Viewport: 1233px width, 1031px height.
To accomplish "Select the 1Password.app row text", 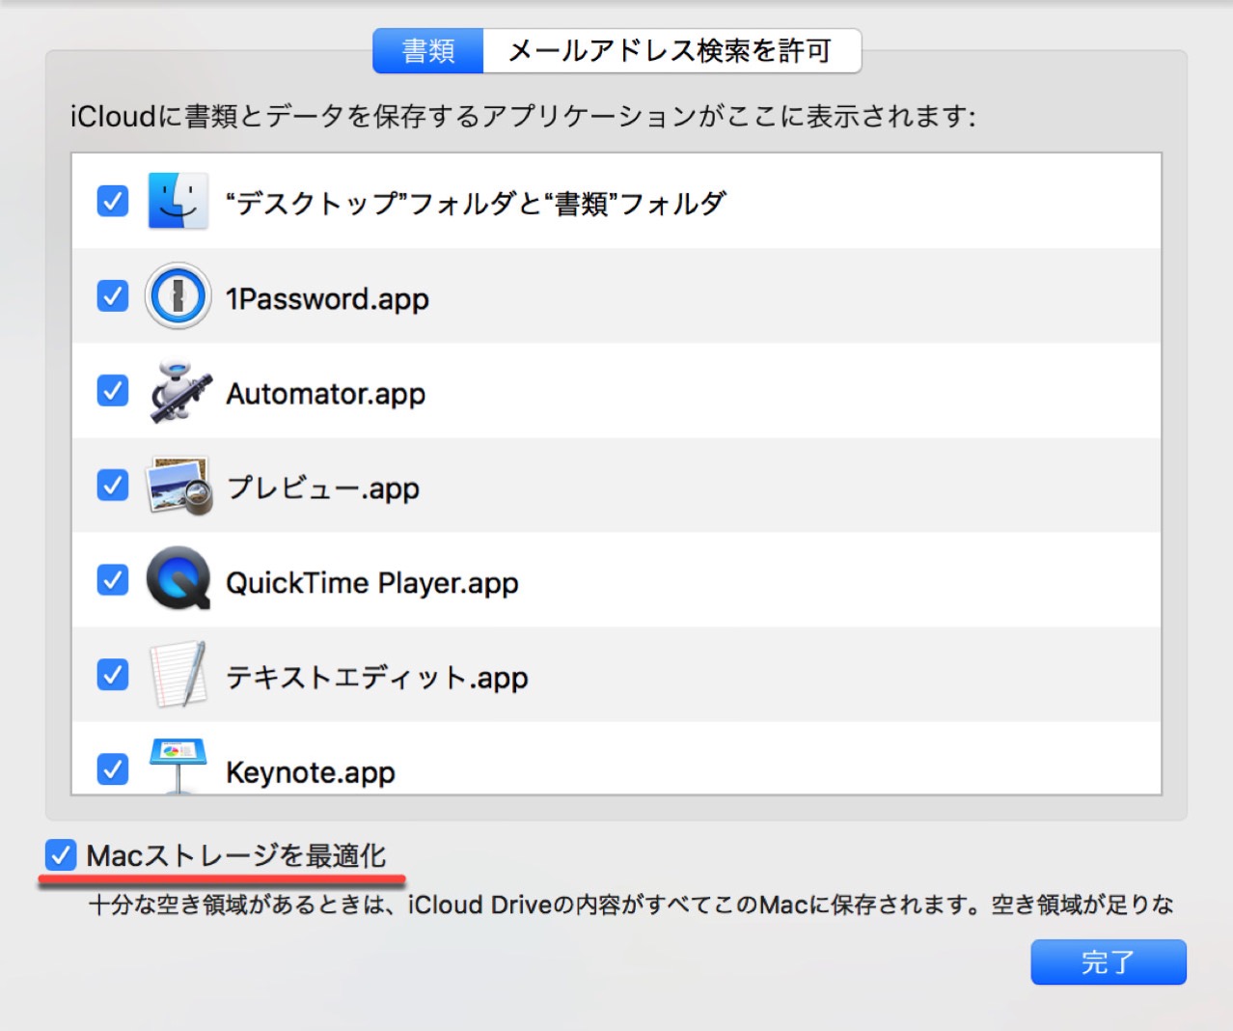I will point(327,298).
